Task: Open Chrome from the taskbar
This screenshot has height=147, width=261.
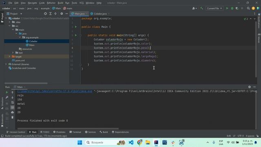Action: pos(139,143)
